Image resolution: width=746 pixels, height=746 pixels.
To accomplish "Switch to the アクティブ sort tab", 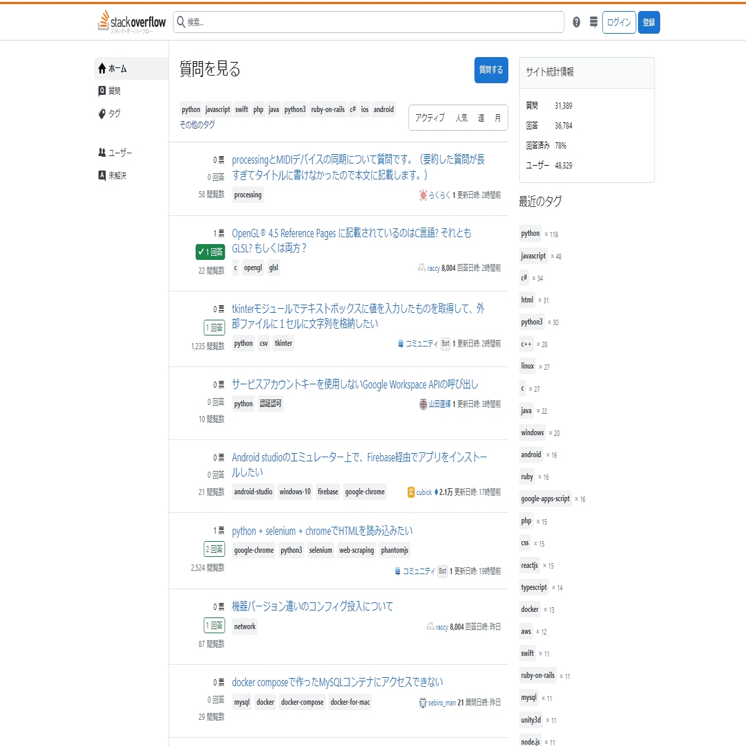I will pyautogui.click(x=430, y=118).
